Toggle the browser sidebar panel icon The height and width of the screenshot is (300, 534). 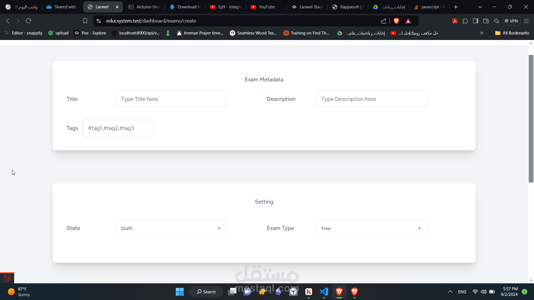476,21
